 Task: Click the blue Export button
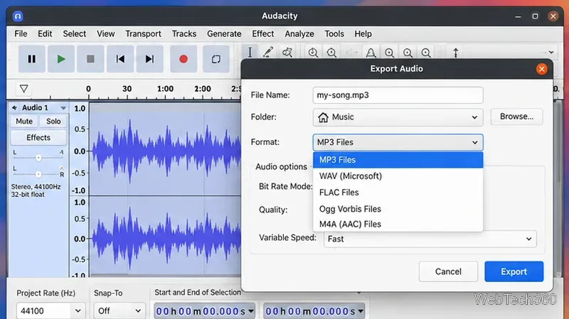[514, 271]
